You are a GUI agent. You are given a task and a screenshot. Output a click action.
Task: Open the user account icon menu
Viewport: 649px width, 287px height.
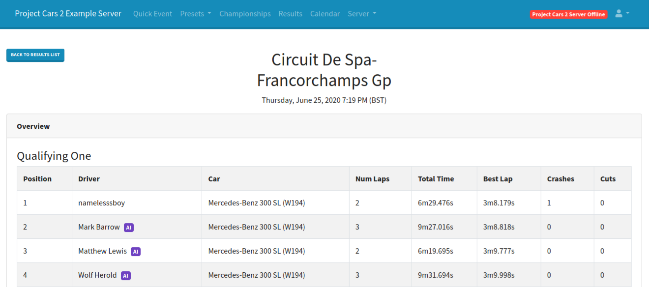(622, 14)
